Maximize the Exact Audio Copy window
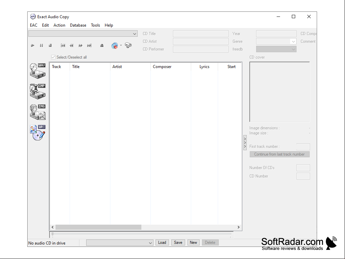 point(294,17)
